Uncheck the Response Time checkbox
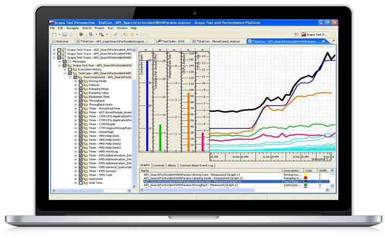Viewport: 385px width, 238px height. click(80, 97)
